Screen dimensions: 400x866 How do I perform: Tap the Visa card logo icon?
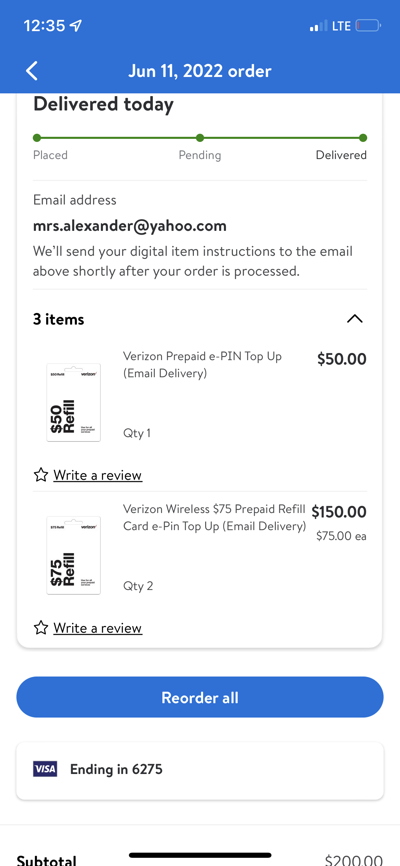(x=45, y=769)
